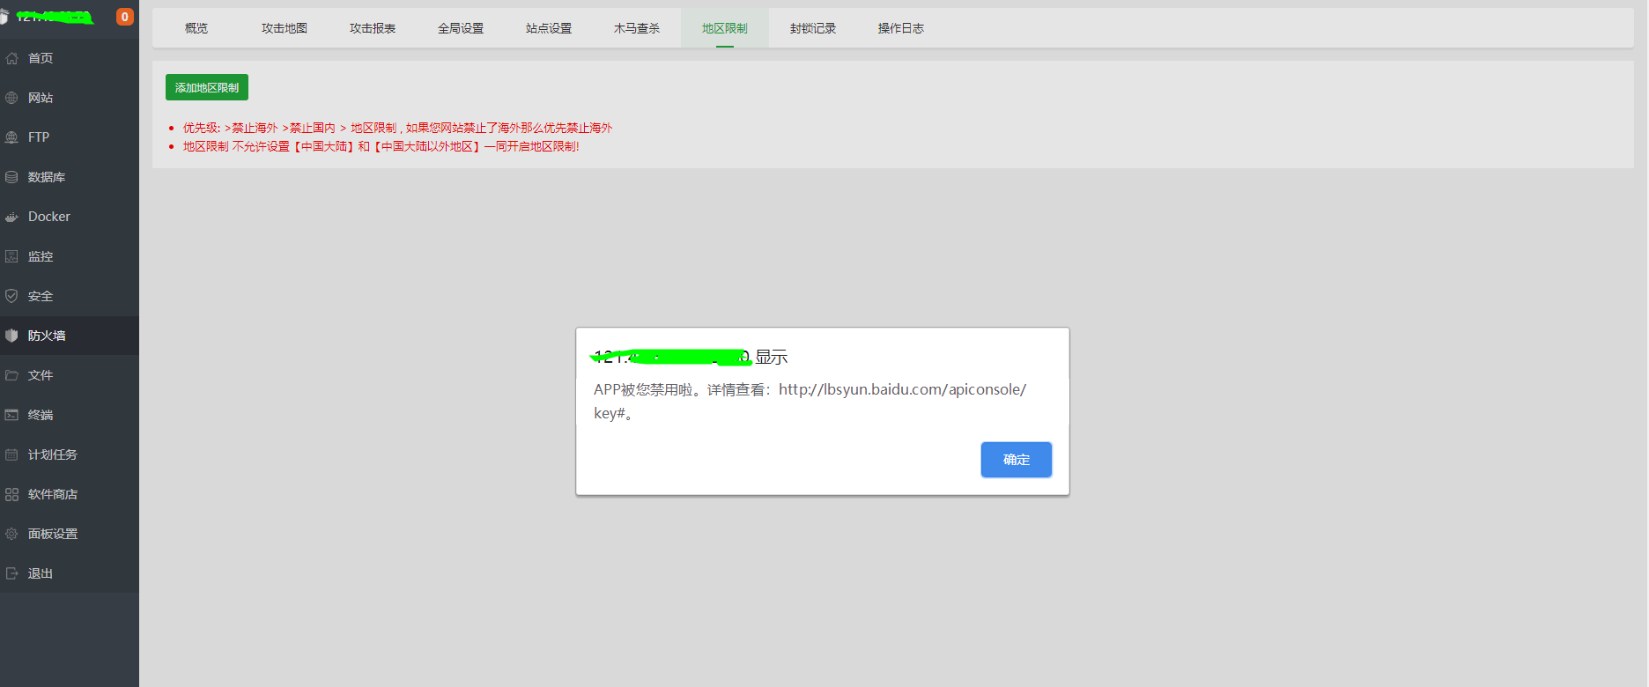Image resolution: width=1649 pixels, height=687 pixels.
Task: Open 监控 in the sidebar
Action: (x=70, y=256)
